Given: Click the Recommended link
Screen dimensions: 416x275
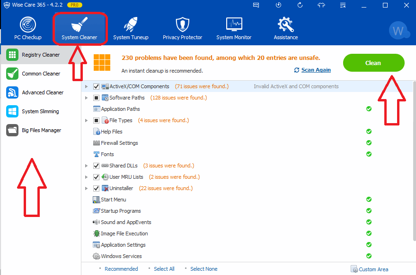Looking at the screenshot, I should click(x=121, y=269).
